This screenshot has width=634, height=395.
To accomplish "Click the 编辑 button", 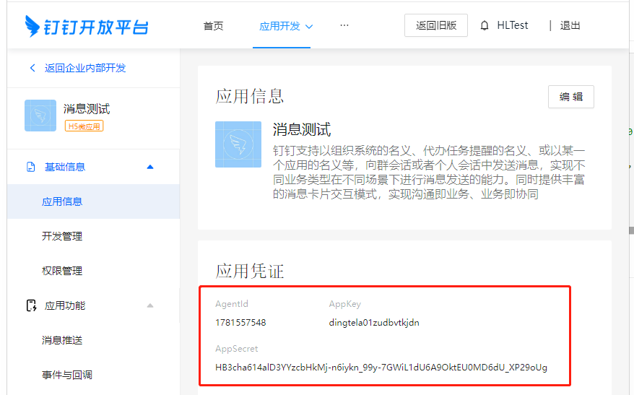I will [571, 97].
